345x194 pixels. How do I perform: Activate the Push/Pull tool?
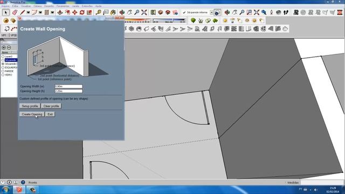pos(60,12)
